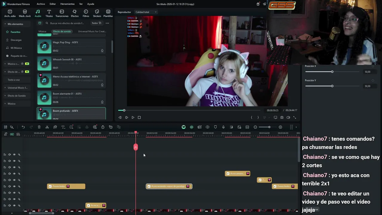Image resolution: width=382 pixels, height=215 pixels.
Task: Expand the Efecto de... AI section
Action: click(5, 72)
